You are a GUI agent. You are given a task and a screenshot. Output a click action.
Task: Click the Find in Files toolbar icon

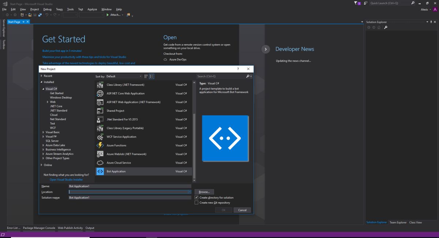[128, 15]
